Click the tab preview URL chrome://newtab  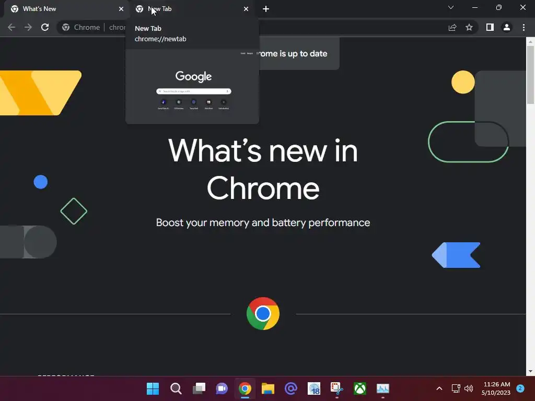[160, 39]
